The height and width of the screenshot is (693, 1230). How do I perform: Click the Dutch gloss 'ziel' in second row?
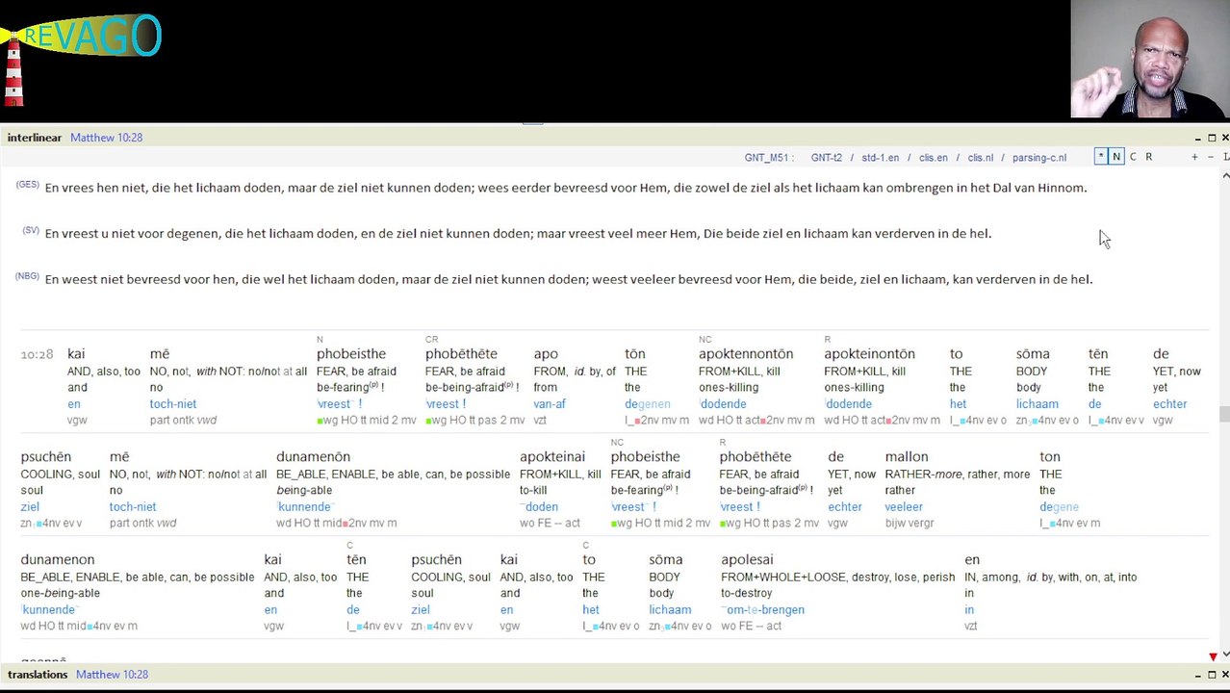[x=30, y=507]
